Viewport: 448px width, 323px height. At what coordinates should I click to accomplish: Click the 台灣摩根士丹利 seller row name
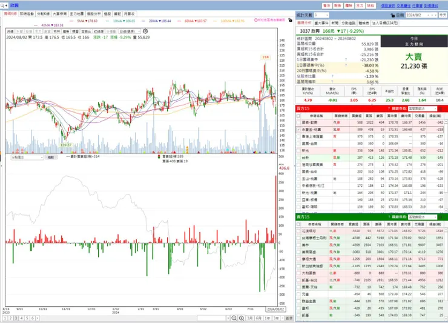(x=314, y=238)
